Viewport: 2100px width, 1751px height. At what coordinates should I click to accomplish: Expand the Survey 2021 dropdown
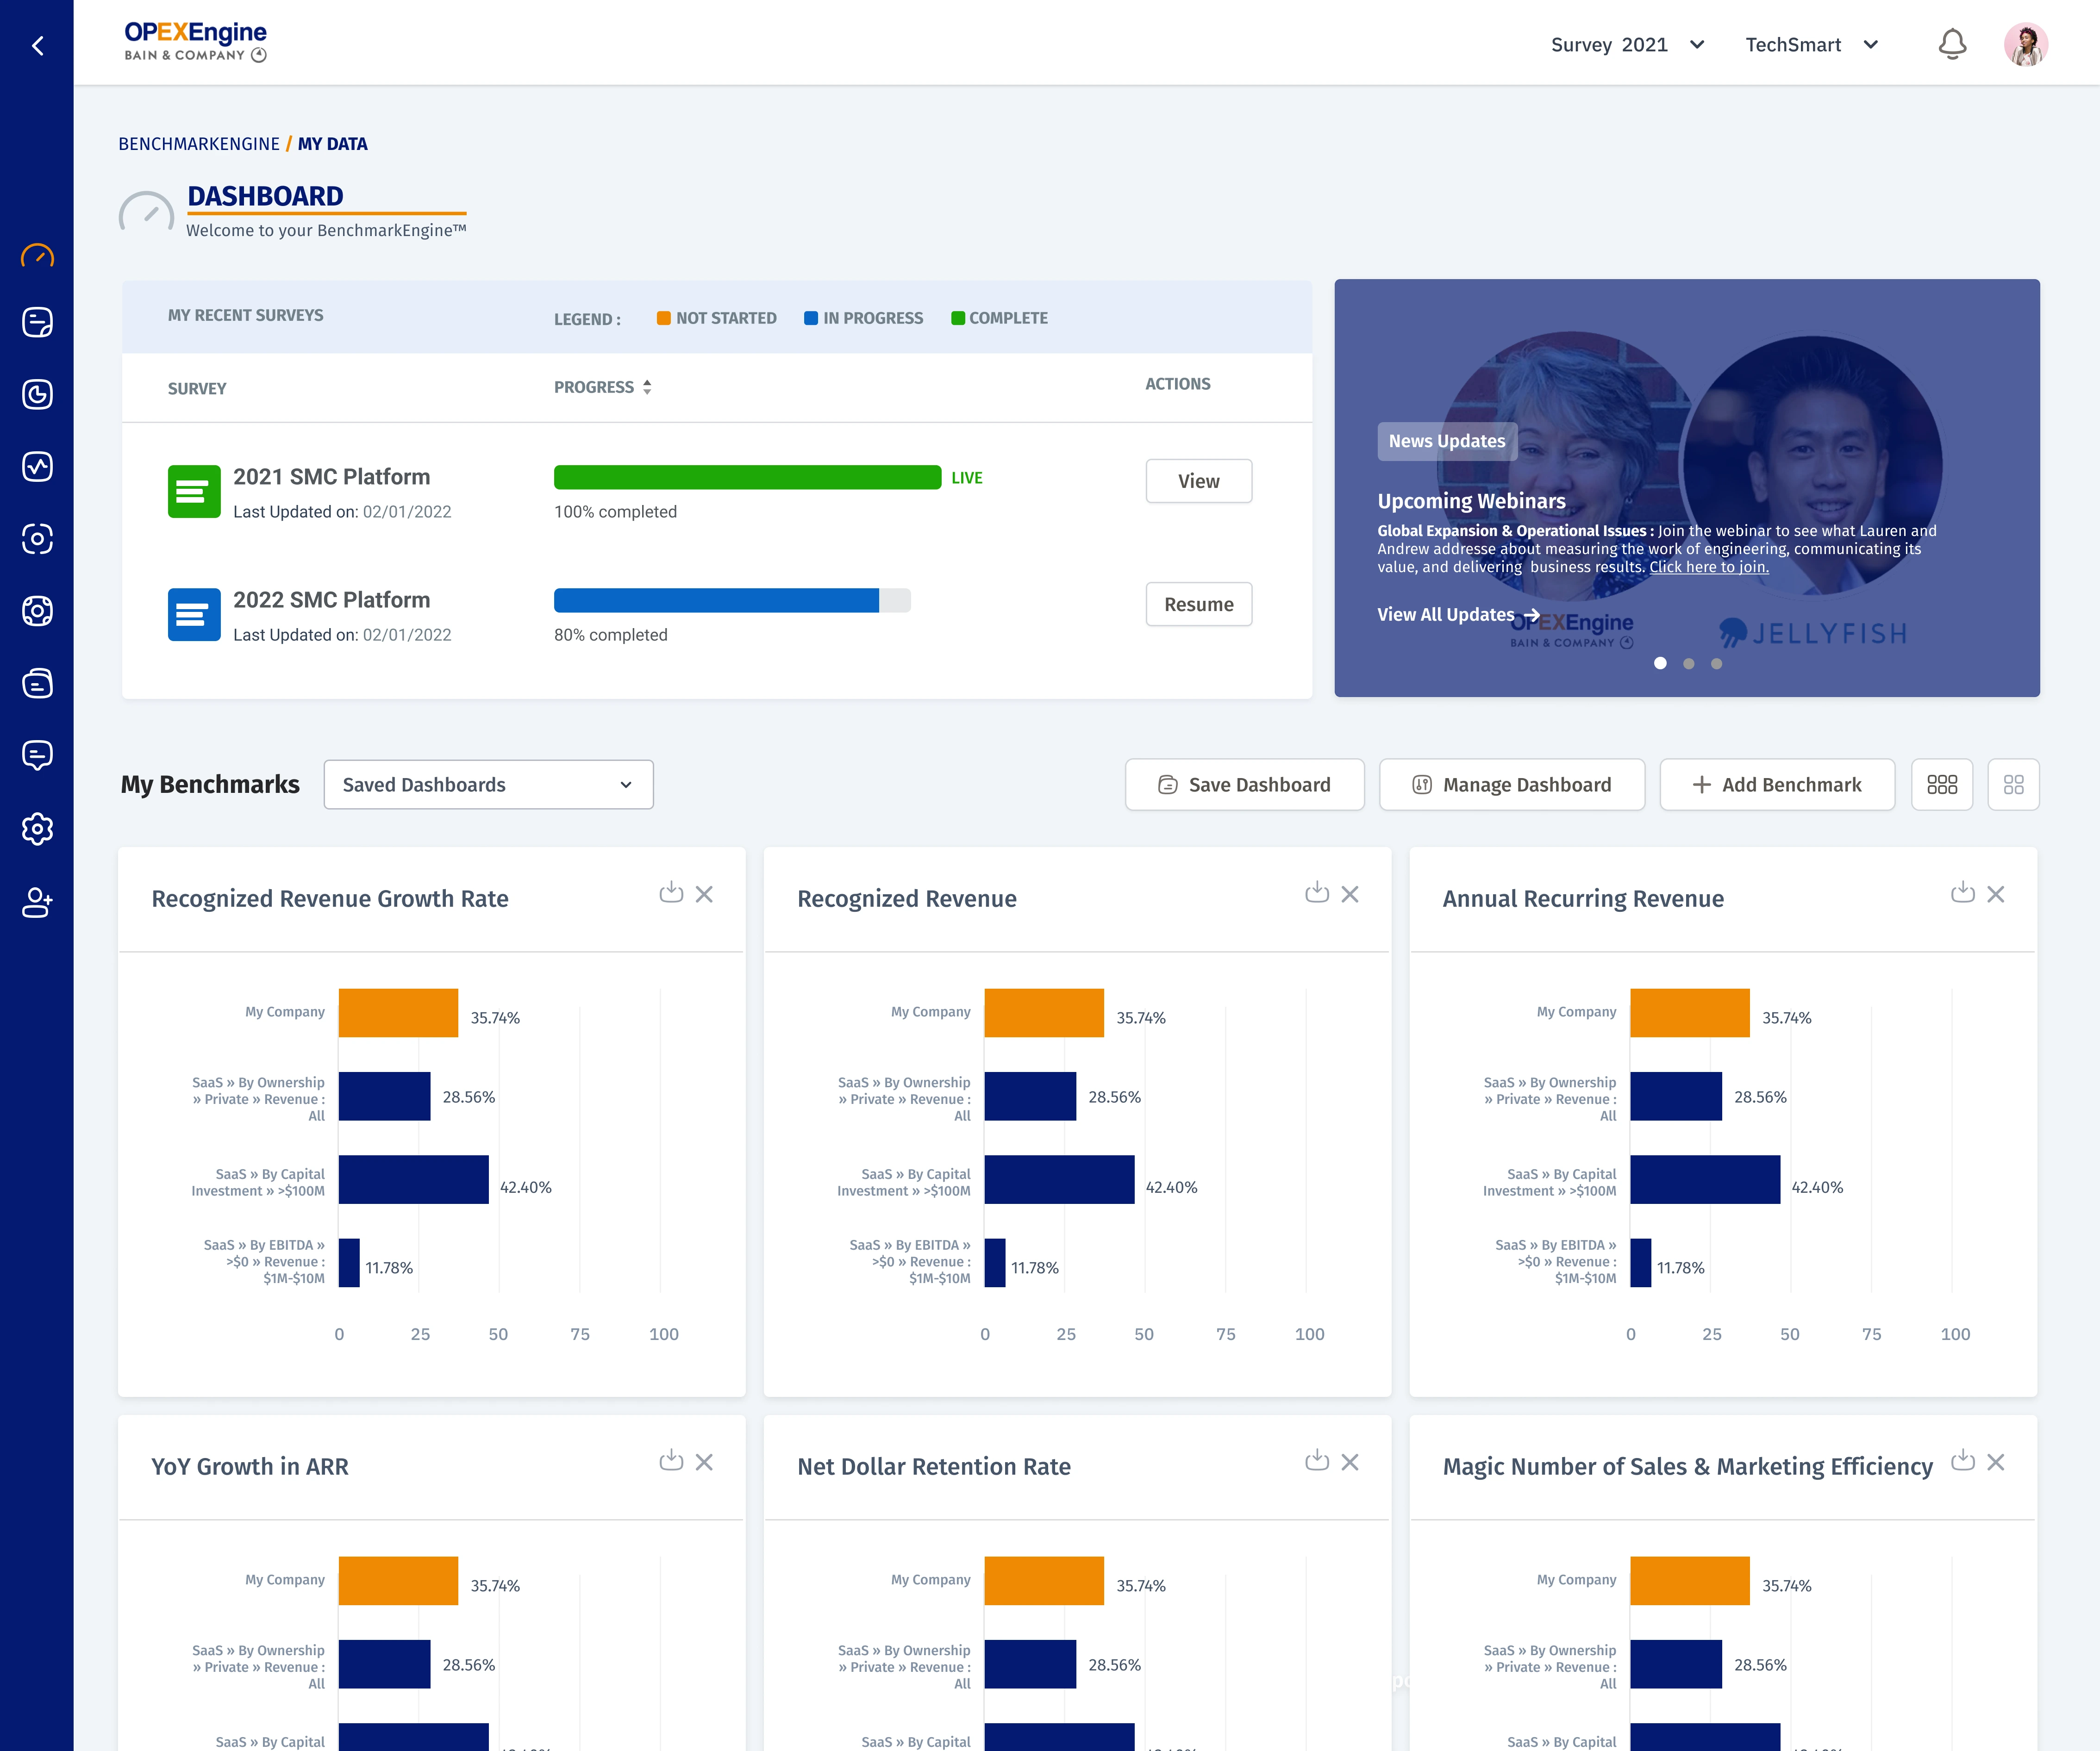(x=1627, y=44)
